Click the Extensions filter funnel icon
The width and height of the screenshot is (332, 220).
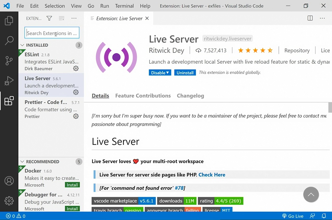point(49,18)
